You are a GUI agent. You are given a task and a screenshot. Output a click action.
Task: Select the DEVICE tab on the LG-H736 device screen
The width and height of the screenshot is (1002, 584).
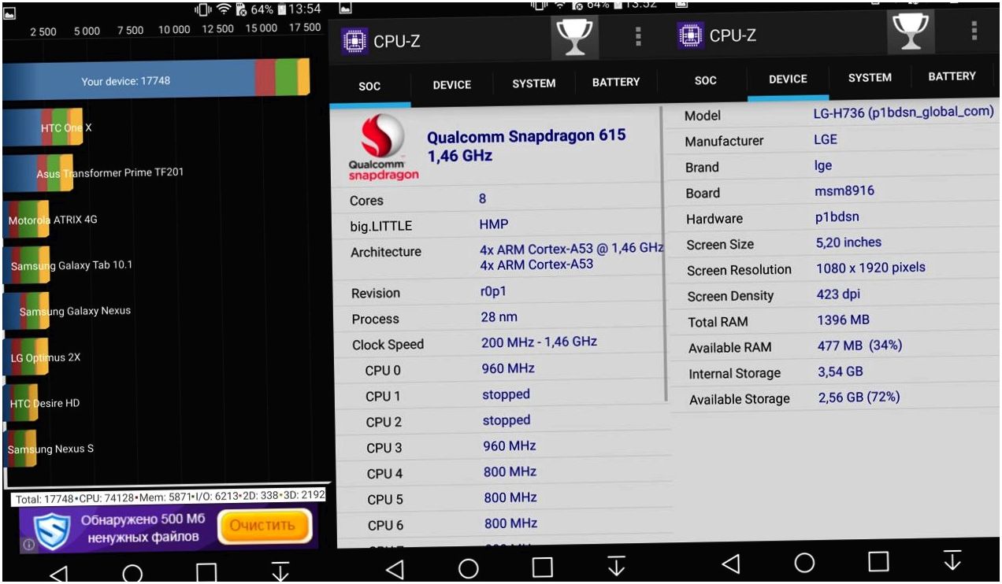[788, 79]
